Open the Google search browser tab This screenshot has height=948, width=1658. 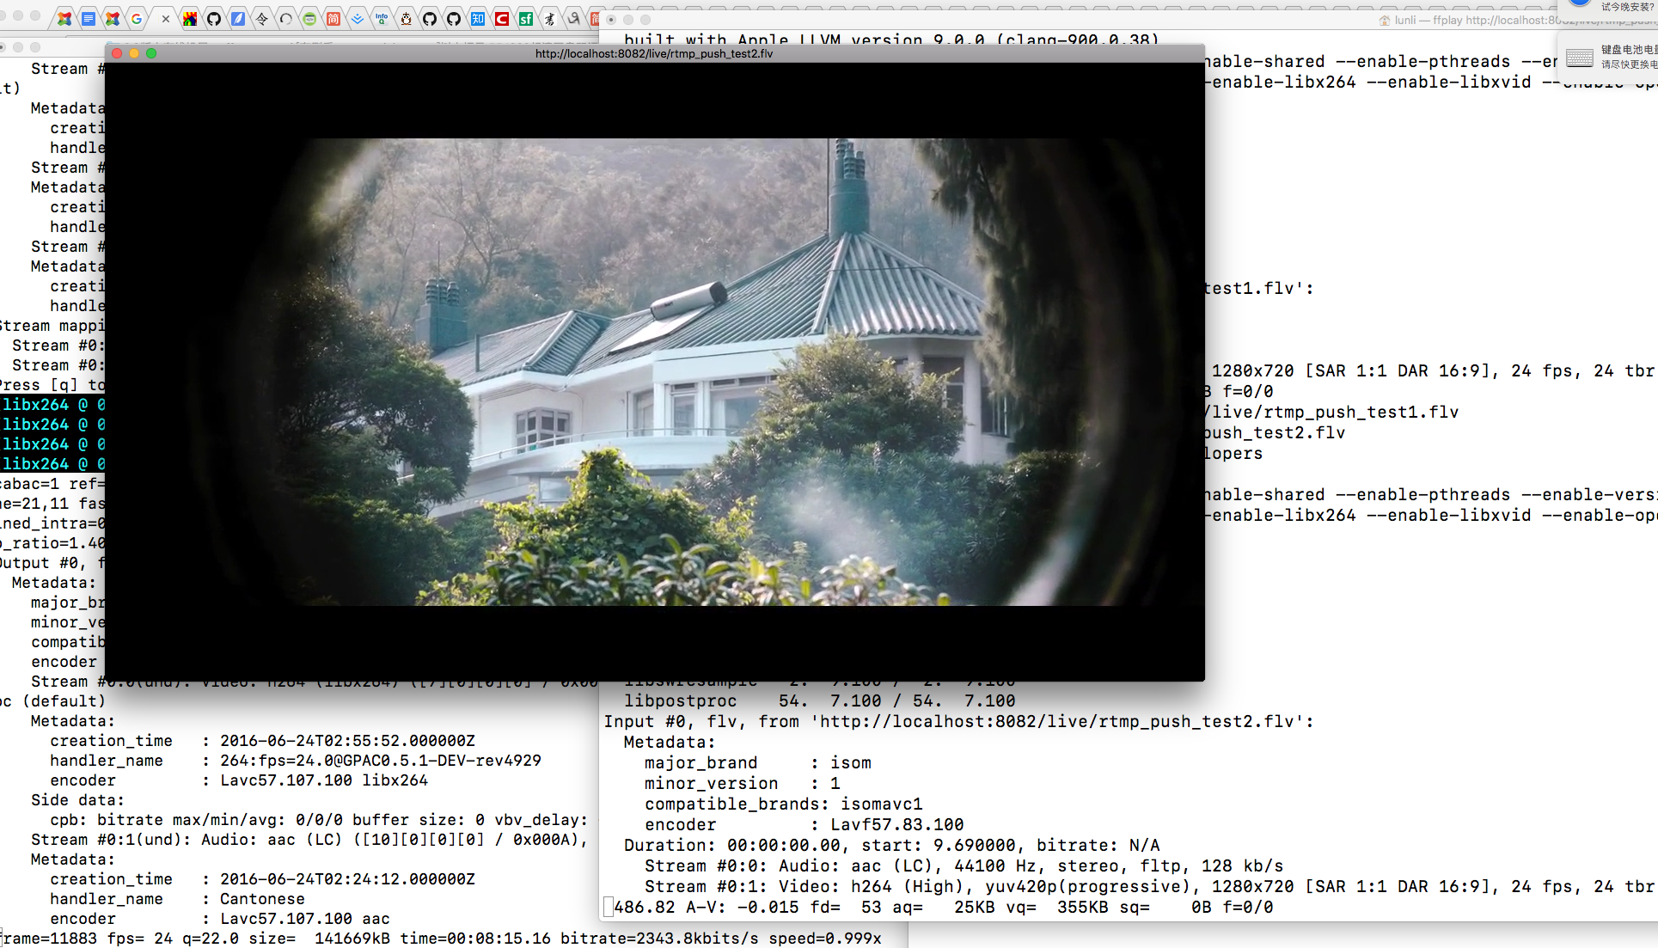click(x=137, y=18)
